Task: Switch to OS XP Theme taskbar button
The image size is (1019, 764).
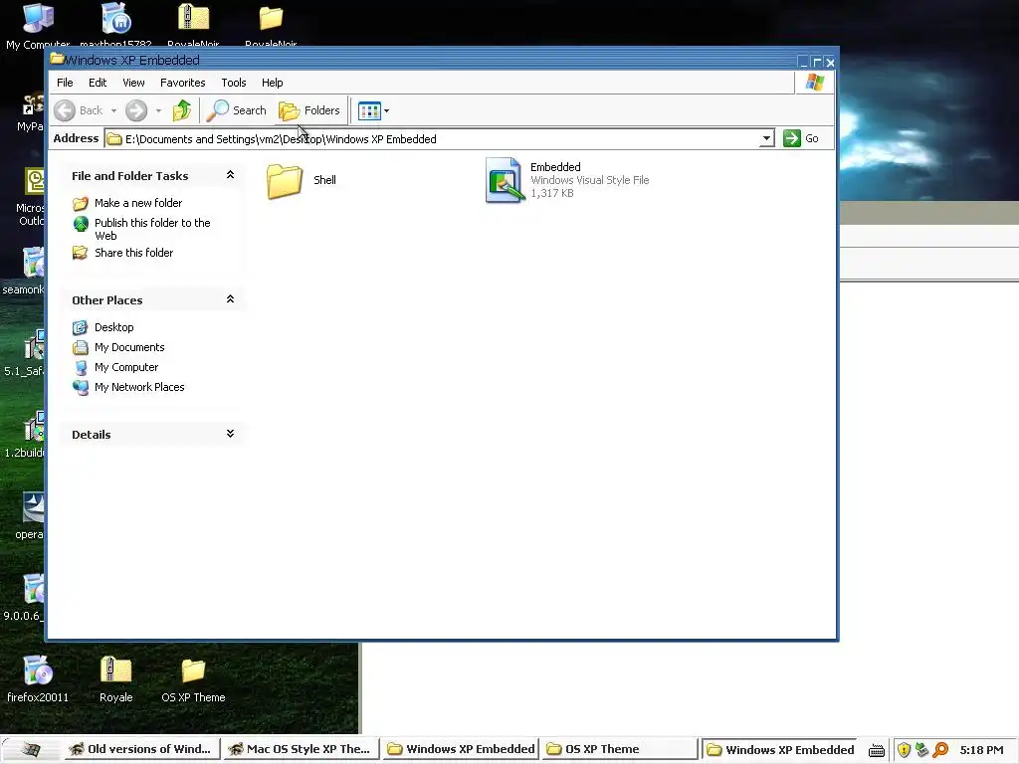Action: pos(619,749)
